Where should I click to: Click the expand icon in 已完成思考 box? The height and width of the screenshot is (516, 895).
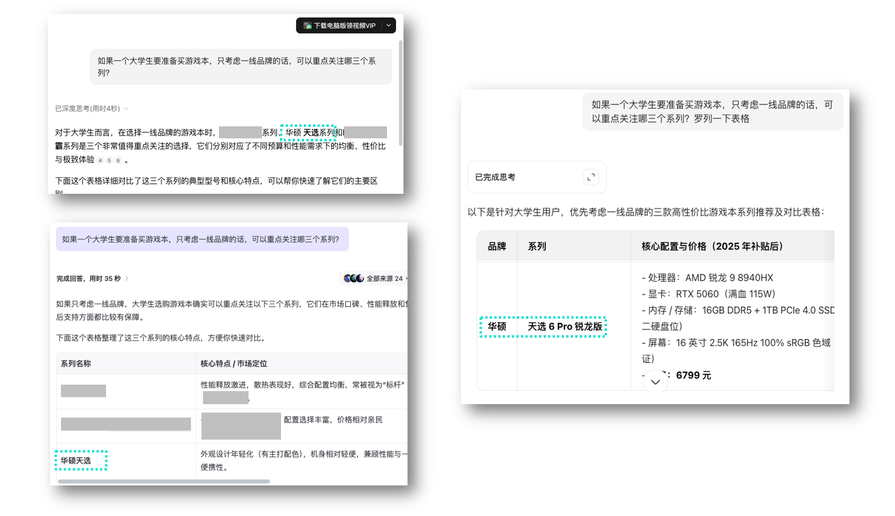(590, 177)
